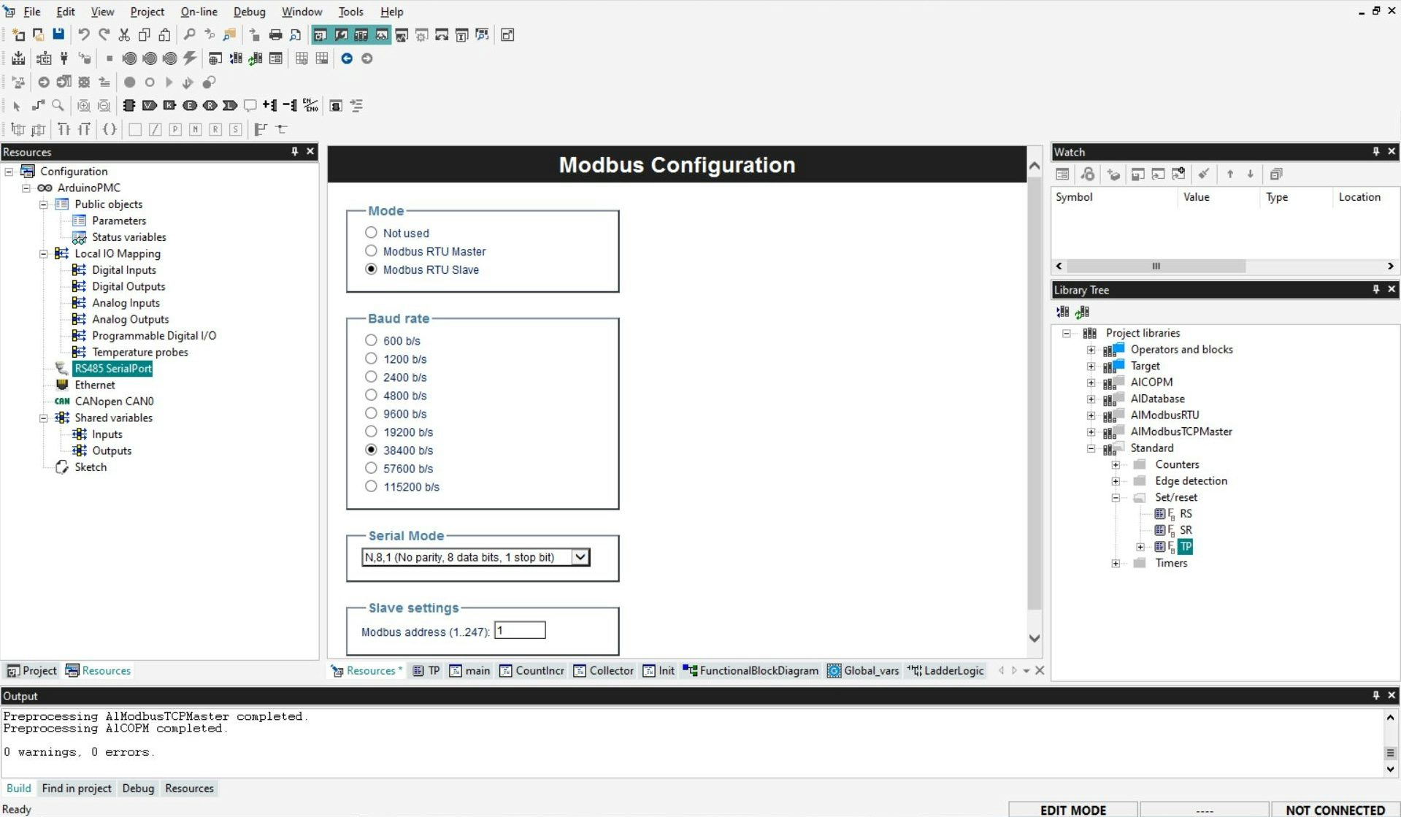Click the blue back arrow icon

point(347,58)
